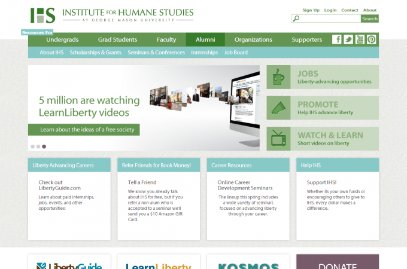407x269 pixels.
Task: Select the third carousel slide dot
Action: coord(44,146)
